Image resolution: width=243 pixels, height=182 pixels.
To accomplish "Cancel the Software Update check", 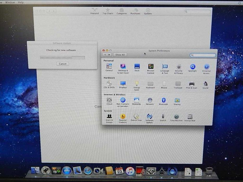I will (63, 64).
